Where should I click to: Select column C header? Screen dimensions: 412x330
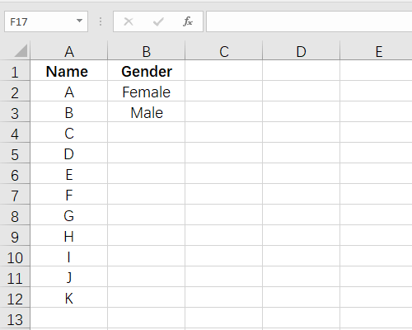click(x=224, y=51)
